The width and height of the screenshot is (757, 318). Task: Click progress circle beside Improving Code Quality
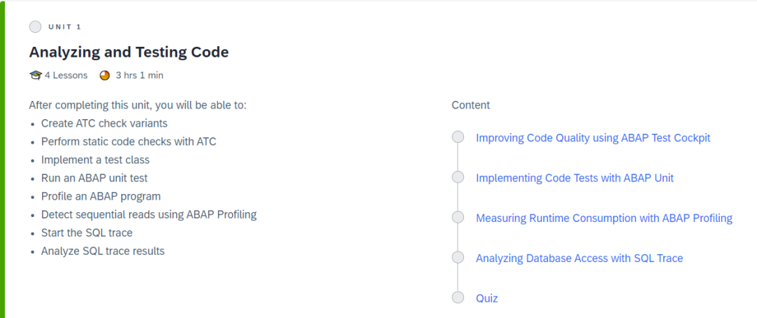tap(458, 137)
